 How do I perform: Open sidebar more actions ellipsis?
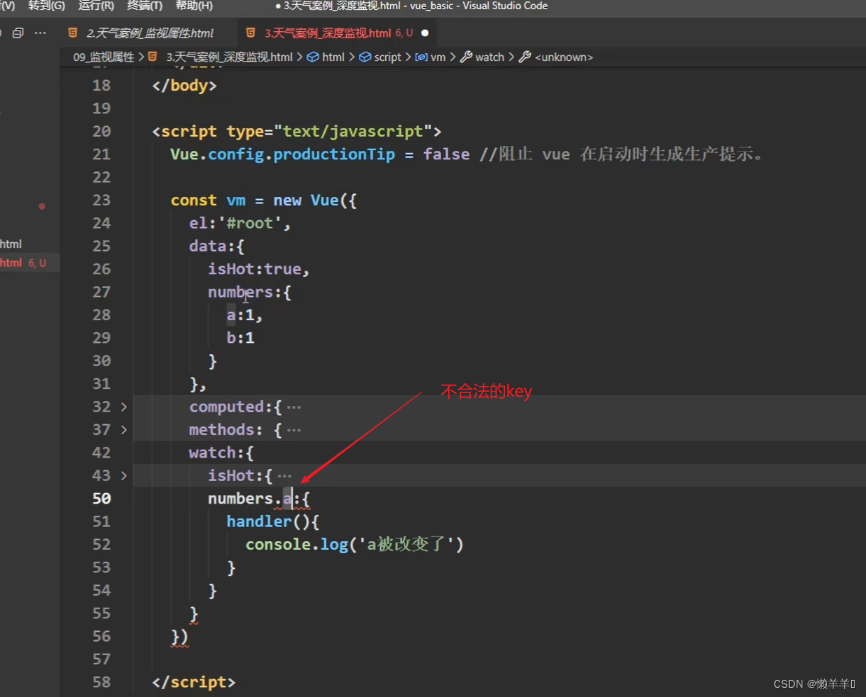point(40,33)
